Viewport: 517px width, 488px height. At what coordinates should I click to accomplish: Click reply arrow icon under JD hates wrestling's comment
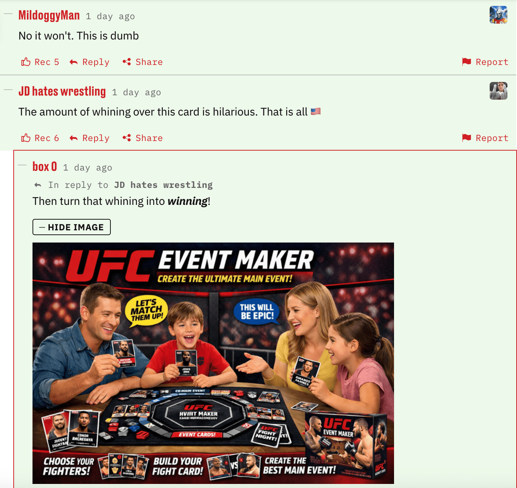pos(74,138)
